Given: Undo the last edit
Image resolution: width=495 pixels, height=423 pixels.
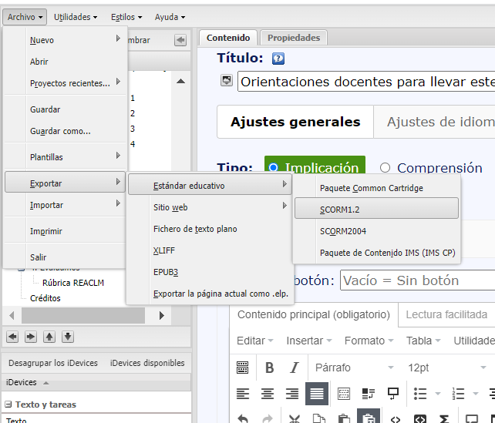Looking at the screenshot, I should (x=242, y=418).
